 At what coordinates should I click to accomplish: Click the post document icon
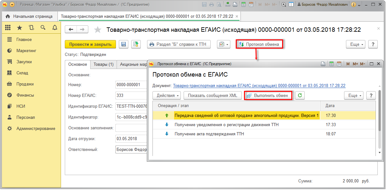point(136,44)
